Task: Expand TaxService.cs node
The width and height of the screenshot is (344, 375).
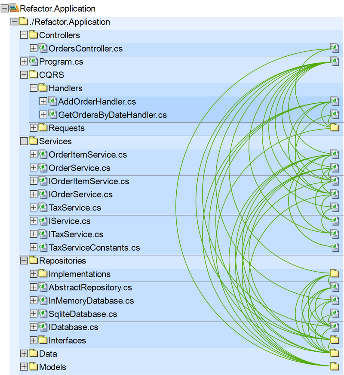Action: 33,208
